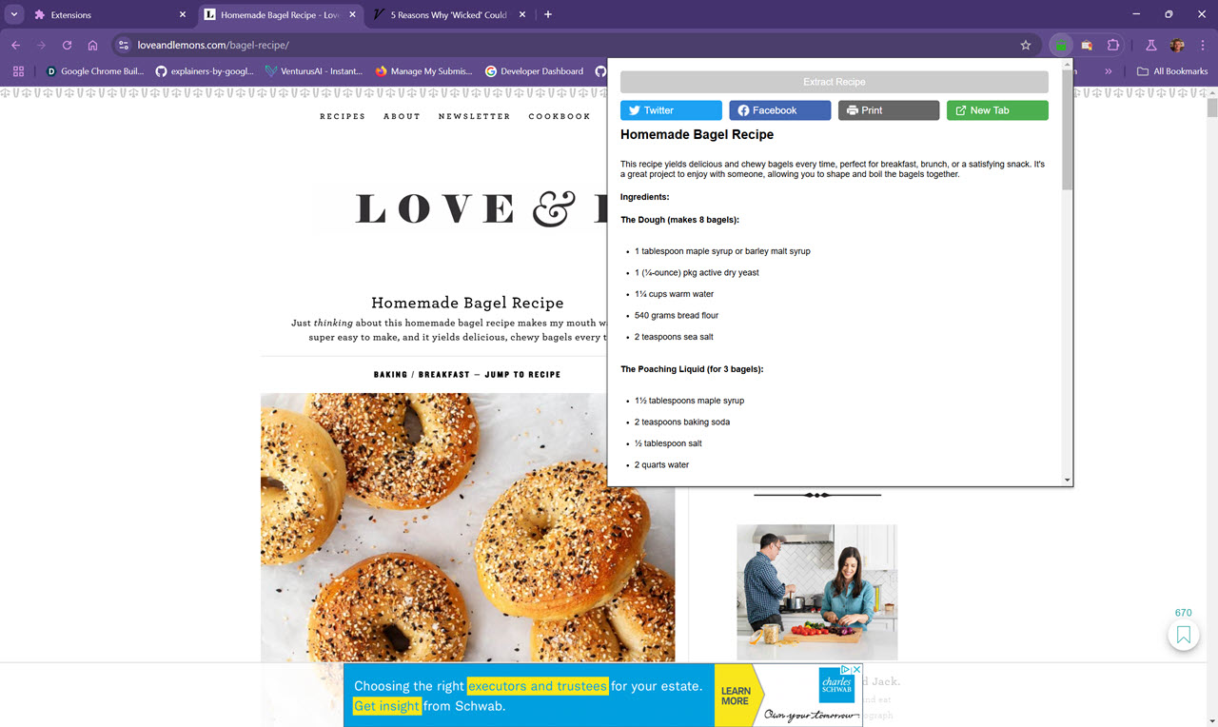Click '1¼ cups warm water' ingredient
The height and width of the screenshot is (727, 1218).
point(674,294)
